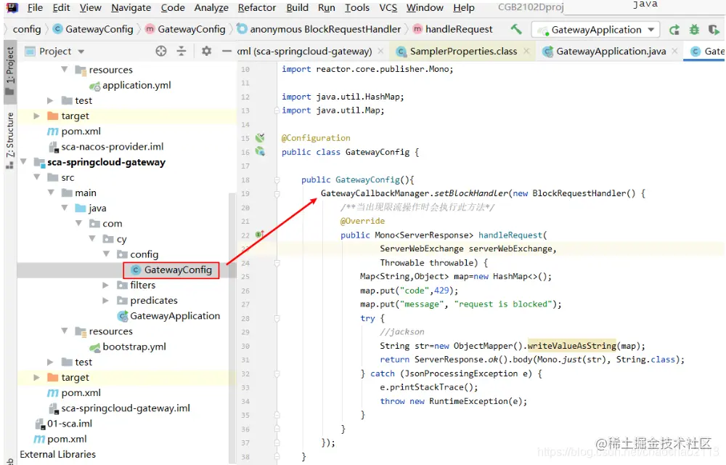Open the Project panel settings gear

coord(206,51)
